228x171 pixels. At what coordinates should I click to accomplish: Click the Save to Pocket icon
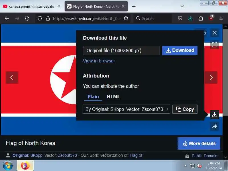tap(180, 18)
